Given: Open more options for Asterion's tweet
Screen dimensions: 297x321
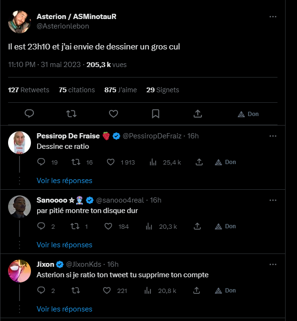Looking at the screenshot, I should click(273, 17).
